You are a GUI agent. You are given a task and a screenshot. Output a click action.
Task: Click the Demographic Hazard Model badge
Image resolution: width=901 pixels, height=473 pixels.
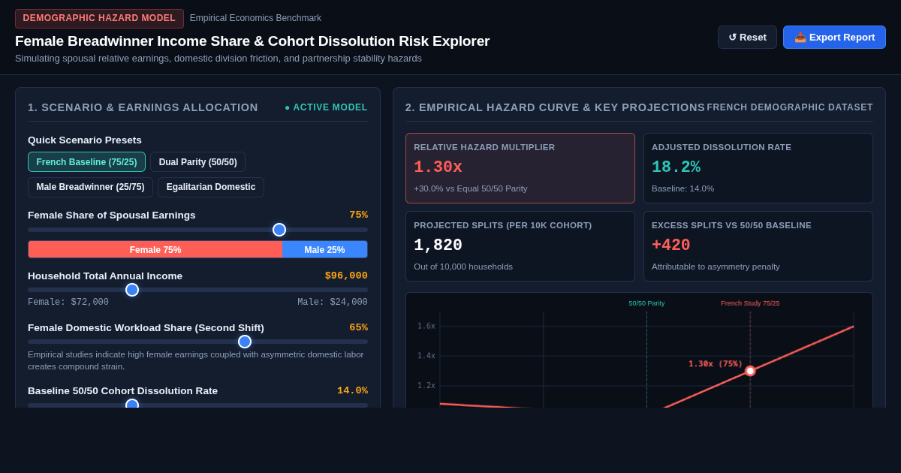click(x=99, y=18)
